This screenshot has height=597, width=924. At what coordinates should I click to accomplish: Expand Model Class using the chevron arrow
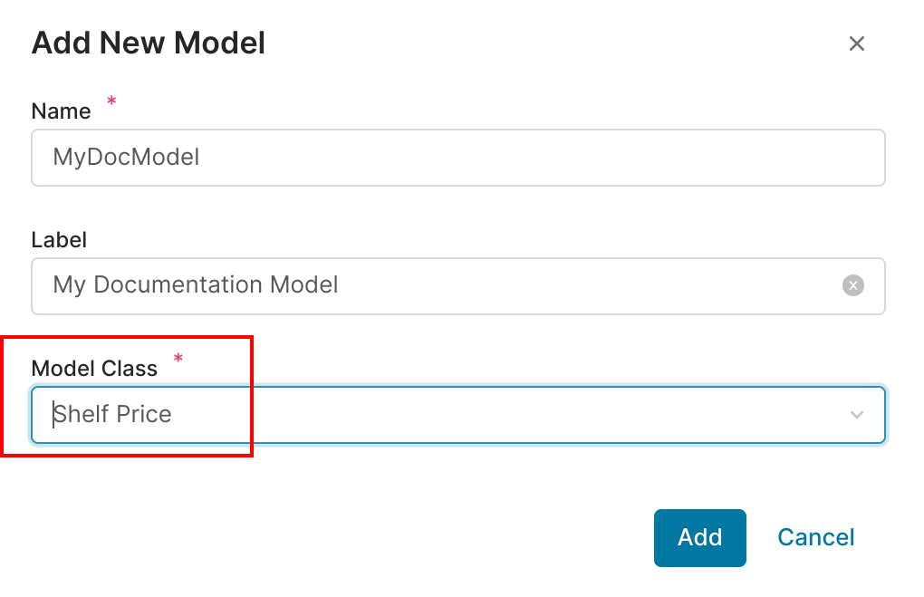pyautogui.click(x=857, y=415)
